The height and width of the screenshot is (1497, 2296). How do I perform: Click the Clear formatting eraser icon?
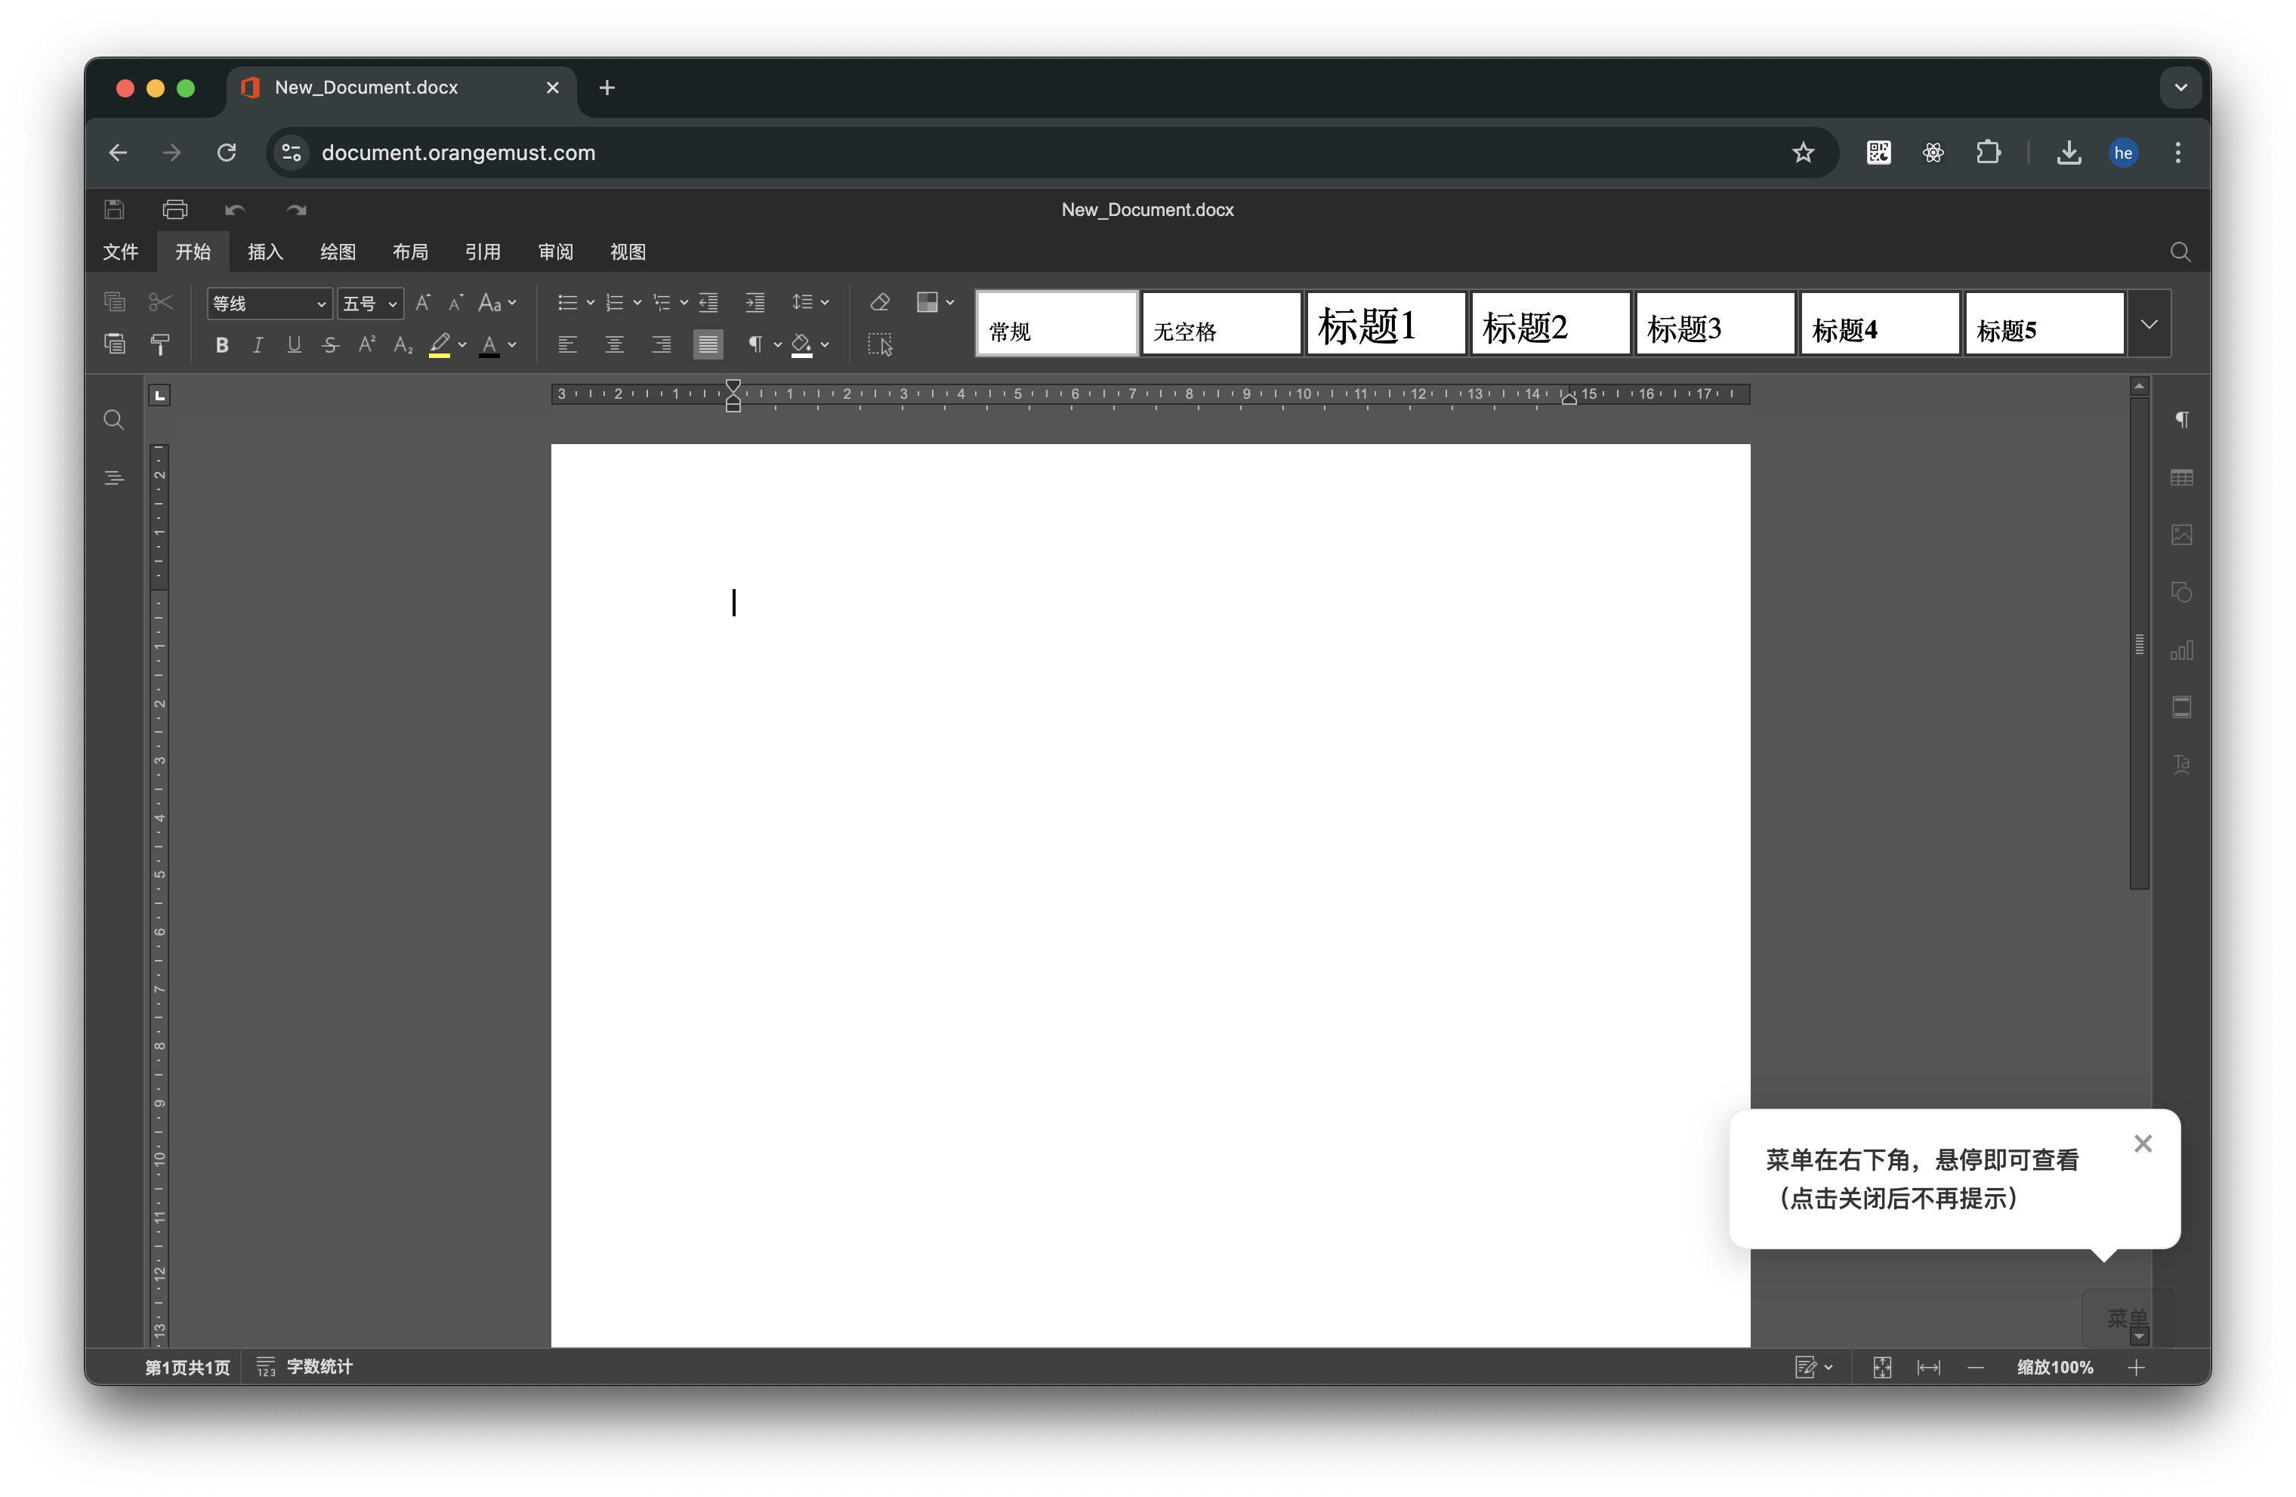(x=879, y=303)
